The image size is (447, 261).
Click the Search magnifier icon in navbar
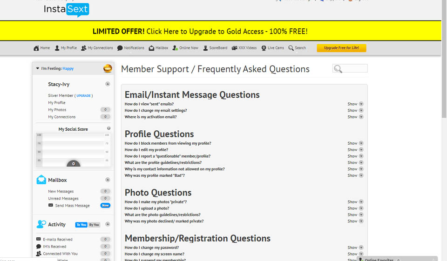click(x=291, y=48)
